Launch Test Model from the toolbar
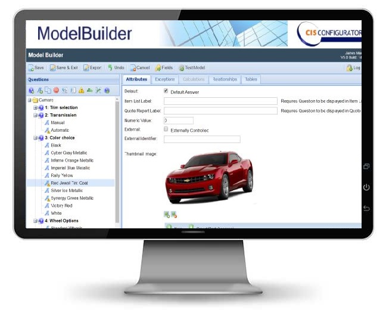 click(x=192, y=68)
